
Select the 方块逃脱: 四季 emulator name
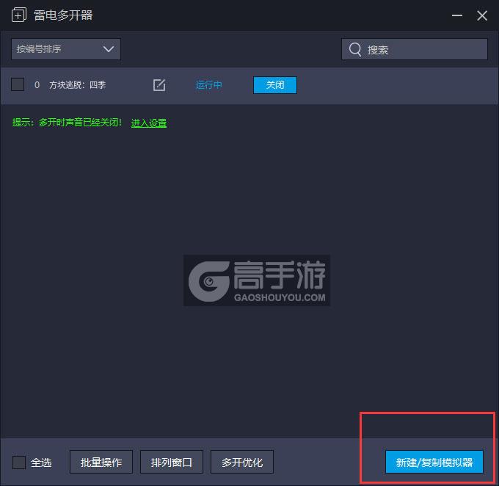[77, 85]
